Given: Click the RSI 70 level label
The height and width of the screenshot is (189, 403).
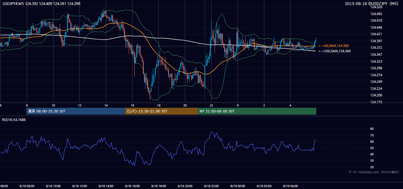Looking at the screenshot, I should tap(372, 135).
